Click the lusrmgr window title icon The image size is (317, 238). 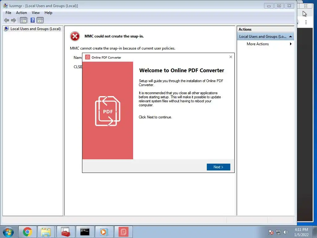[x=6, y=6]
